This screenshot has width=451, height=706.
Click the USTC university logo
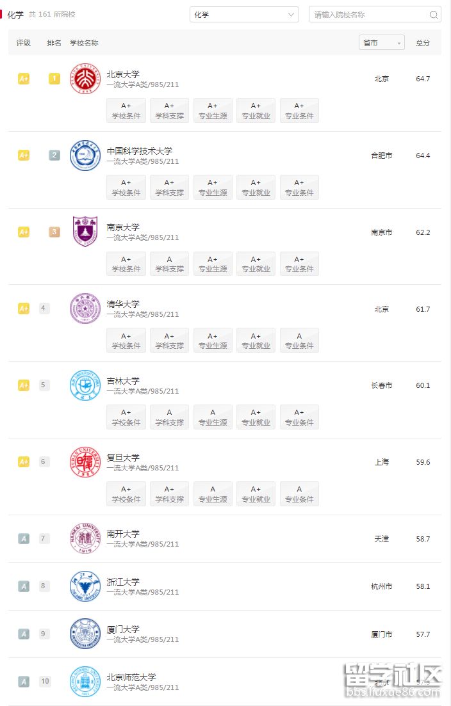85,156
